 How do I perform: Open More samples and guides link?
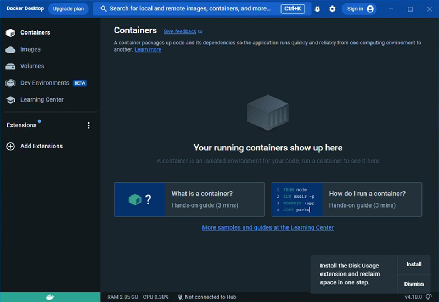click(268, 227)
